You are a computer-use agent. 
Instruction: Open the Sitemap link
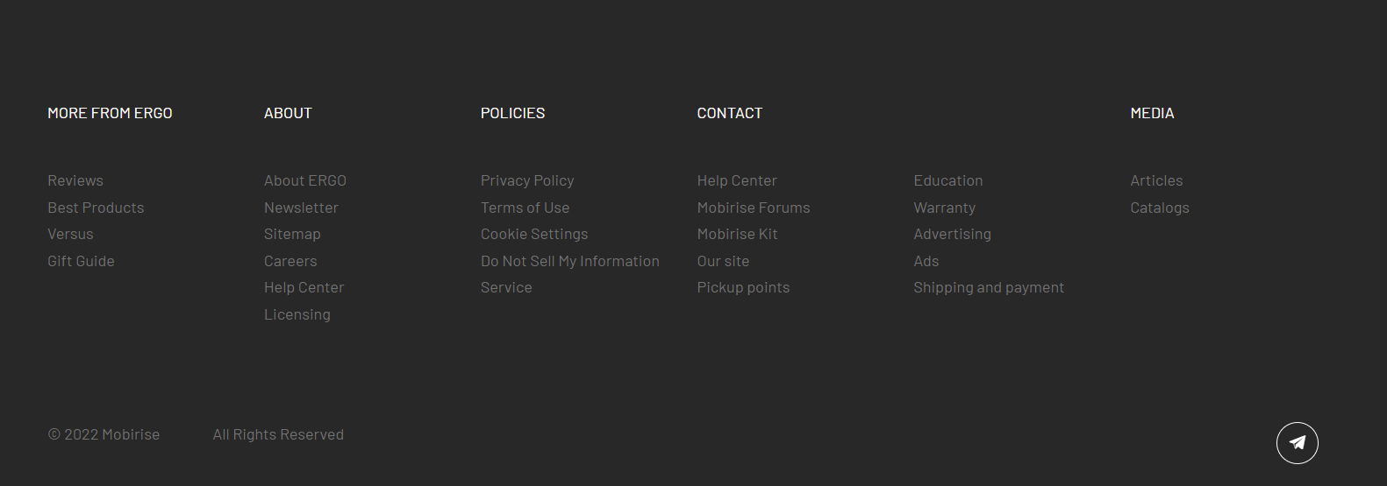point(292,234)
